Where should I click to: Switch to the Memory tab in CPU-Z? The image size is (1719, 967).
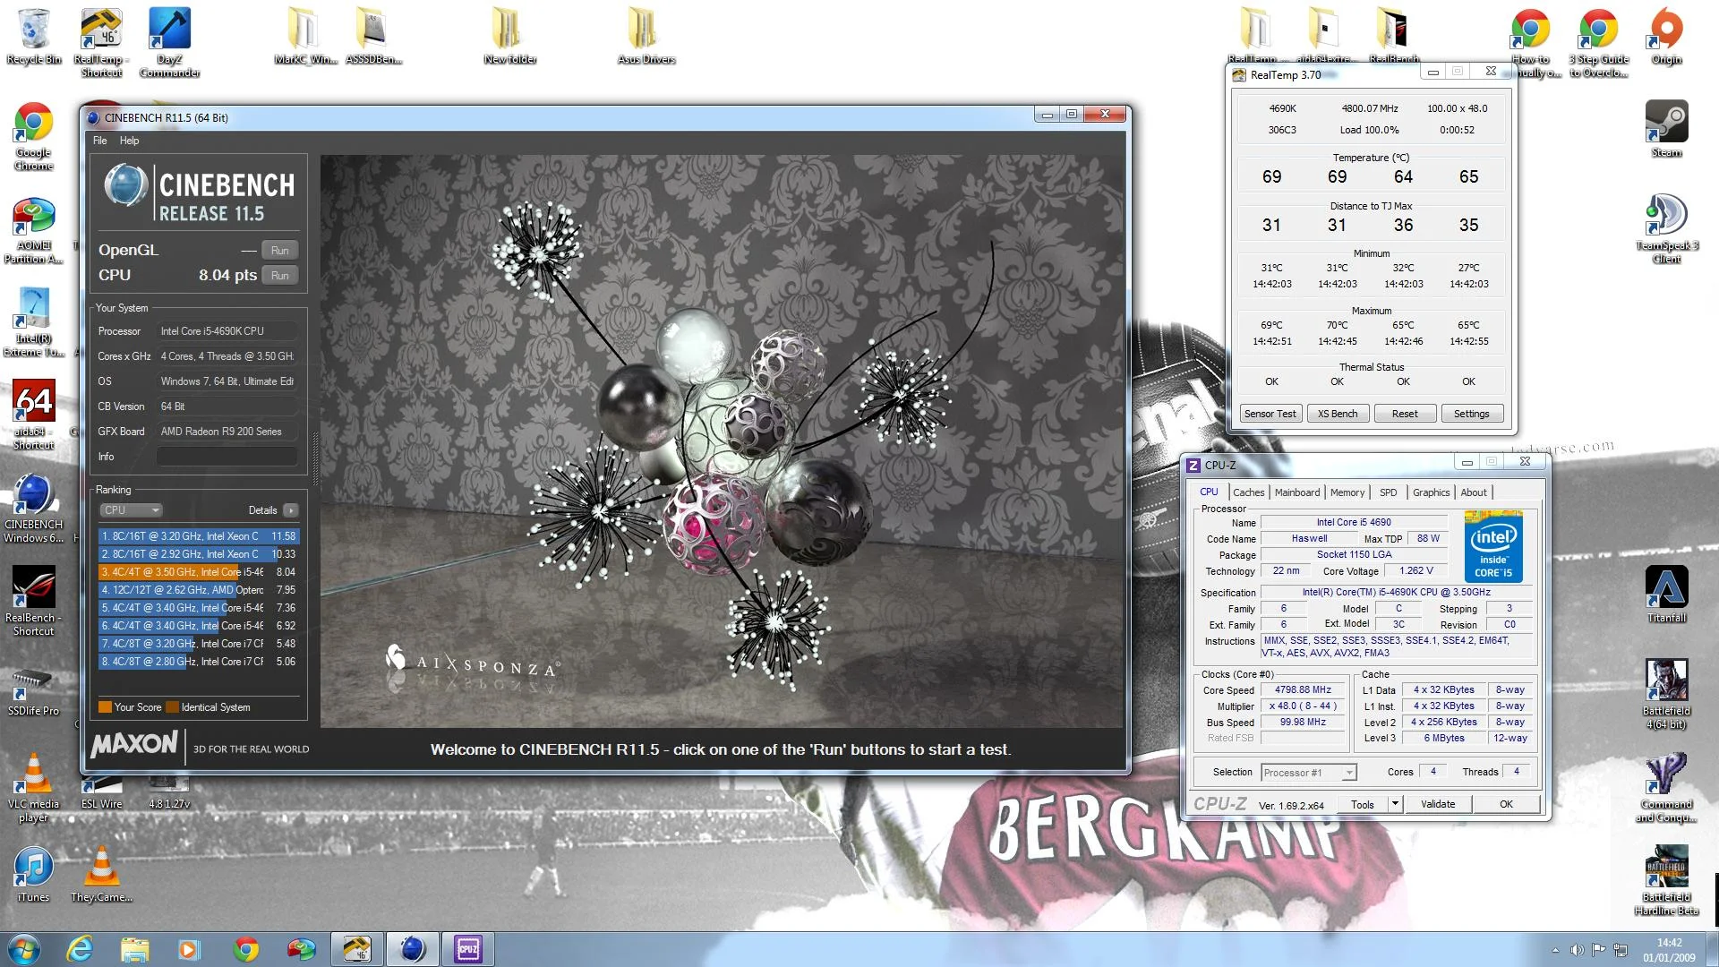[1347, 492]
